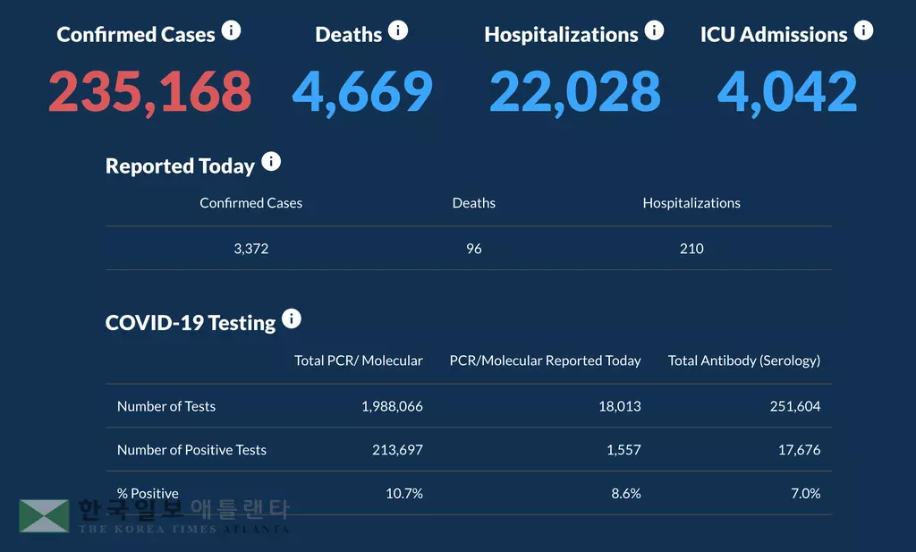
Task: Open the COVID-19 Testing info icon
Action: click(x=292, y=319)
